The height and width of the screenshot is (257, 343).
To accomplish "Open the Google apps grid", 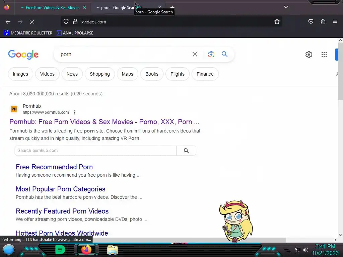I will 324,55.
